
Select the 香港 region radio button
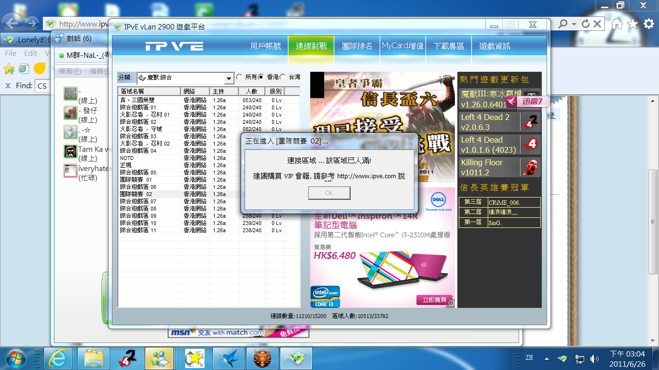pos(261,77)
